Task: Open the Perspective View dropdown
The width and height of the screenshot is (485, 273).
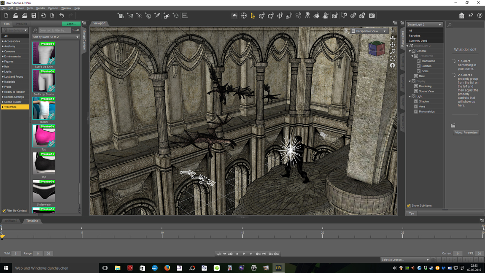Action: coord(369,31)
